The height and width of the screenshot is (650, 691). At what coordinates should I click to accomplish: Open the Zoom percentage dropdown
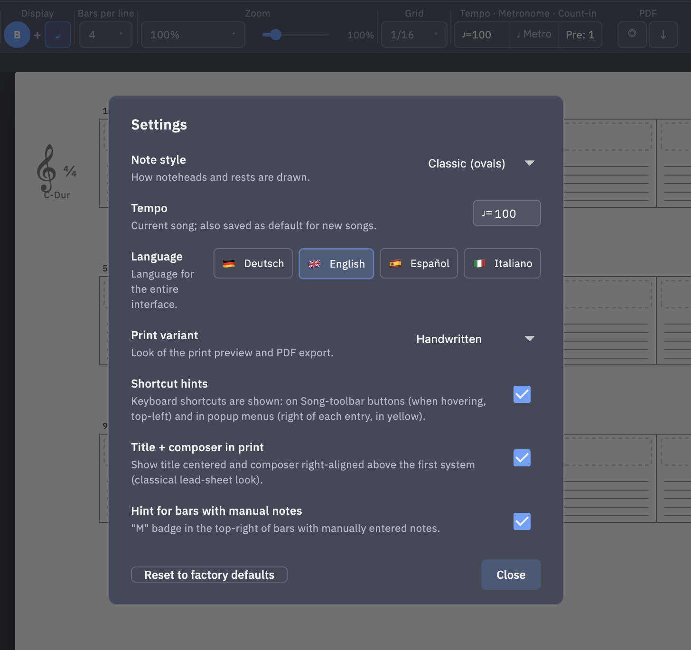193,35
